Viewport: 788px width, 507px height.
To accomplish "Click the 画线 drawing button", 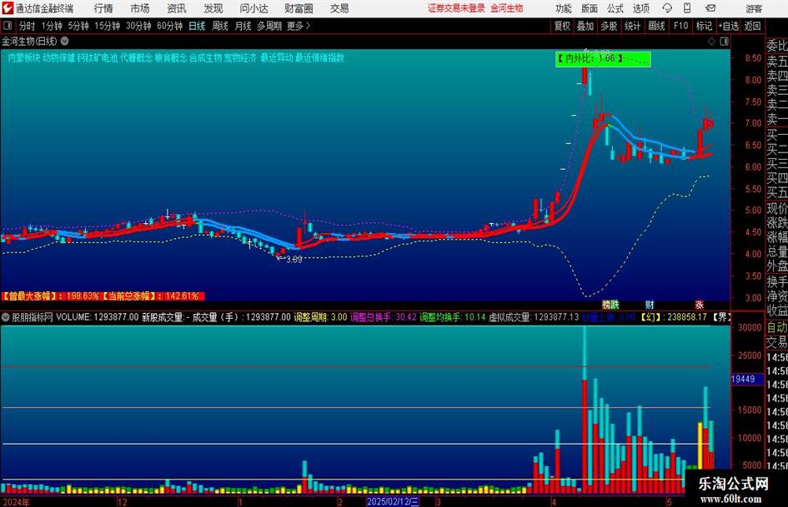I will click(x=656, y=26).
